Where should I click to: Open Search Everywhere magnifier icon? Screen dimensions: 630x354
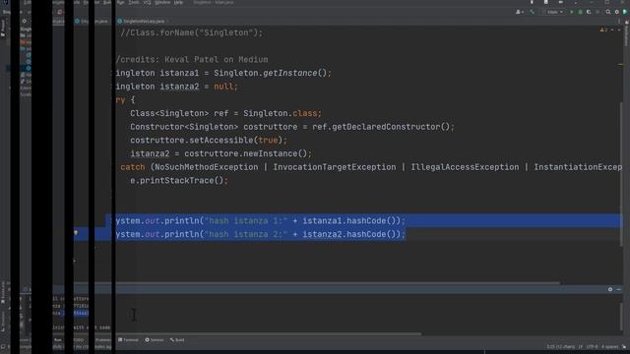(x=608, y=12)
